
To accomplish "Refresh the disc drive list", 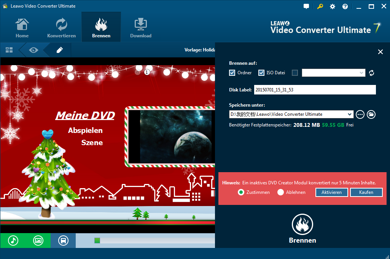I will [x=372, y=73].
